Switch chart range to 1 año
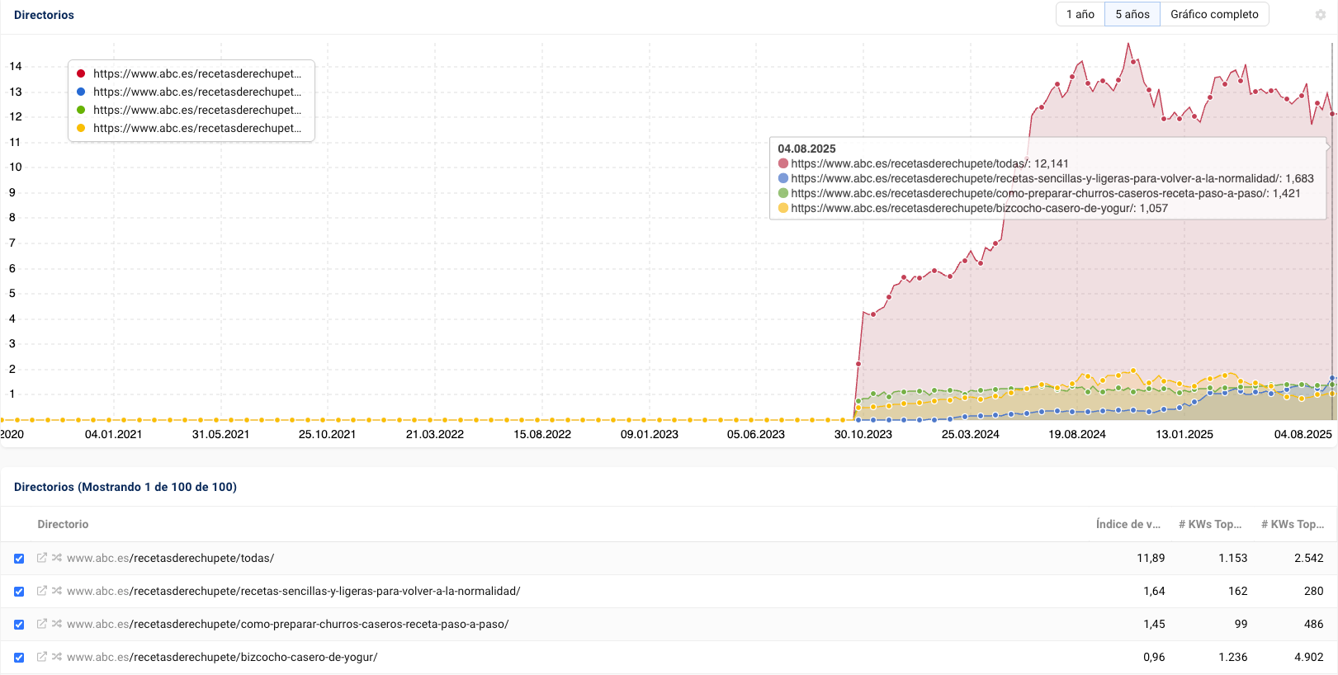Viewport: 1338px width, 675px height. tap(1080, 14)
